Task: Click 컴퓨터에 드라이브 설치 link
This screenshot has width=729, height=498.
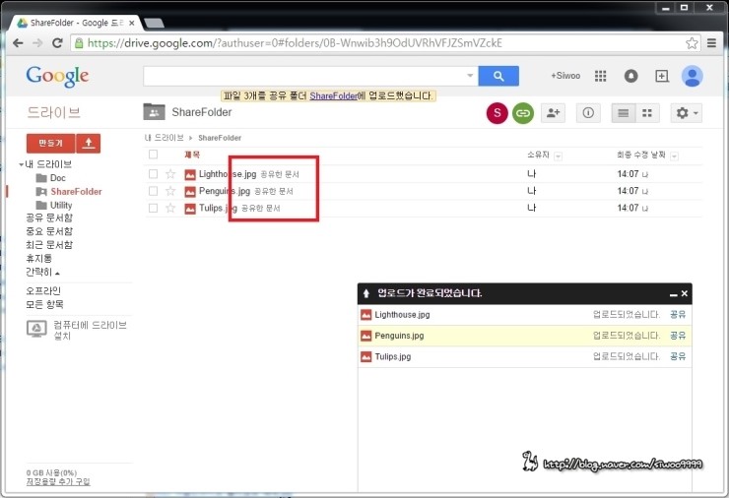Action: pos(90,330)
